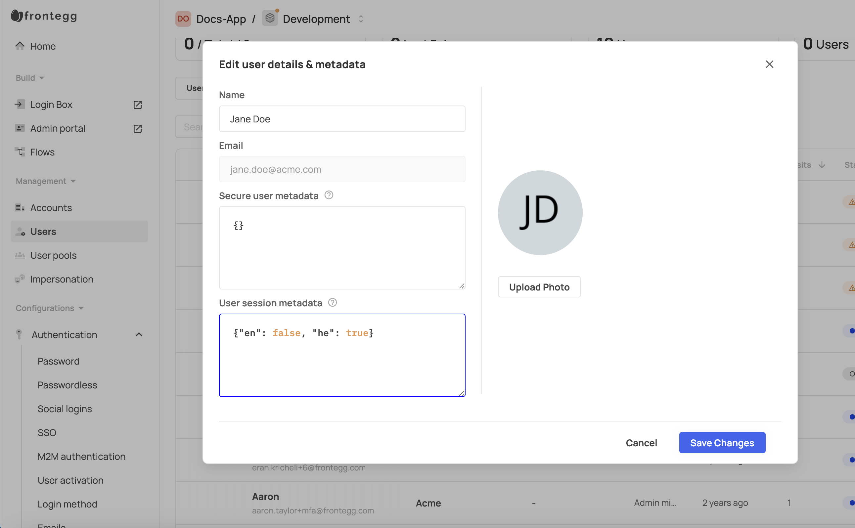855x528 pixels.
Task: Click the Upload Photo button
Action: point(539,287)
